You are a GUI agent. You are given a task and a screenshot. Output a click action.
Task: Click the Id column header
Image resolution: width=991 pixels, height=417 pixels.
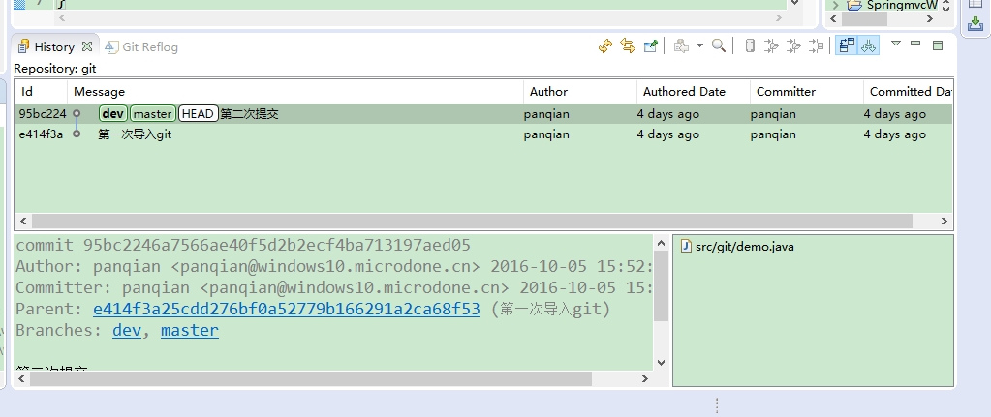(41, 92)
